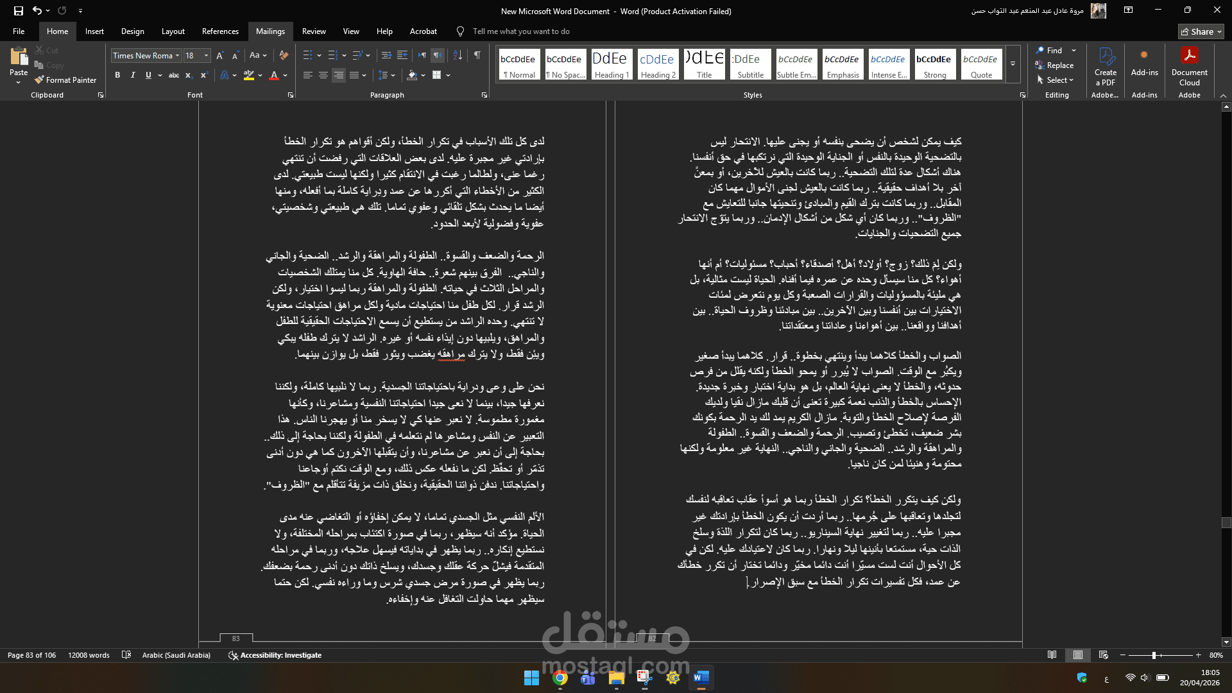
Task: Clear all formatting with eraser icon
Action: [284, 56]
